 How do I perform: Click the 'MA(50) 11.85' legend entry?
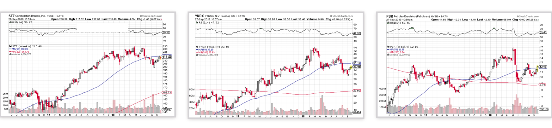[x=396, y=49]
